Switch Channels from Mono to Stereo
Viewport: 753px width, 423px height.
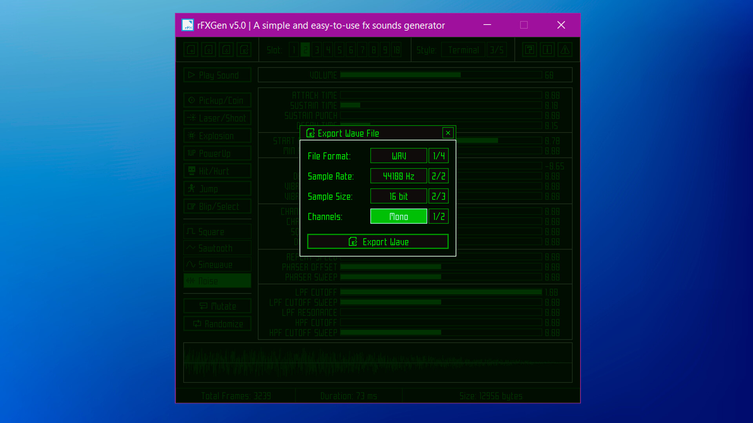[398, 216]
